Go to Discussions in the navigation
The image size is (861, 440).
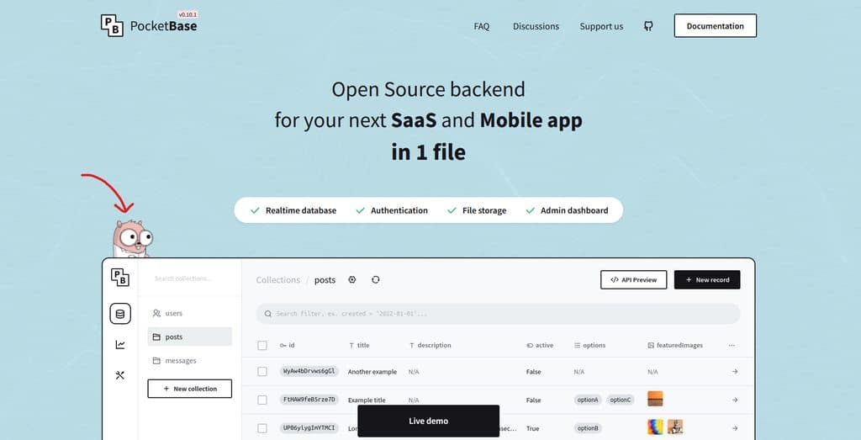pyautogui.click(x=536, y=26)
